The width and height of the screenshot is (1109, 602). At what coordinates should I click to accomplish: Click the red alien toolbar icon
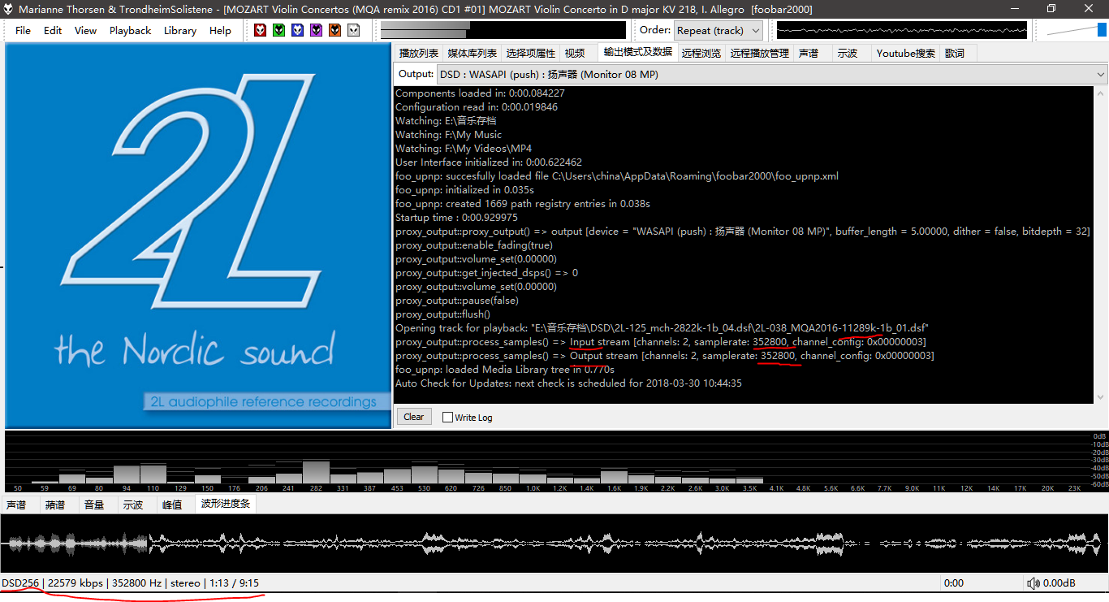coord(260,30)
